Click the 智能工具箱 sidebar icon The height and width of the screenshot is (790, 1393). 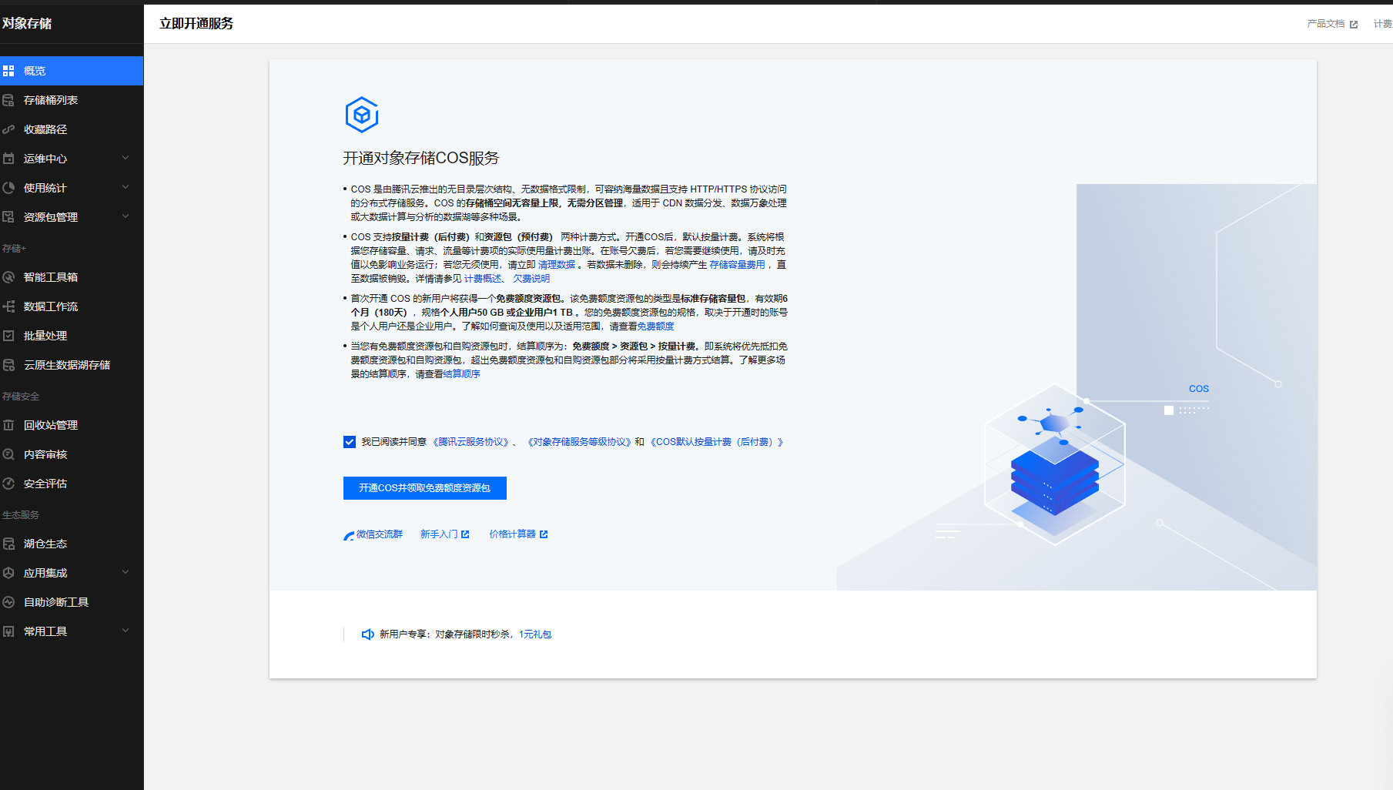[x=8, y=277]
